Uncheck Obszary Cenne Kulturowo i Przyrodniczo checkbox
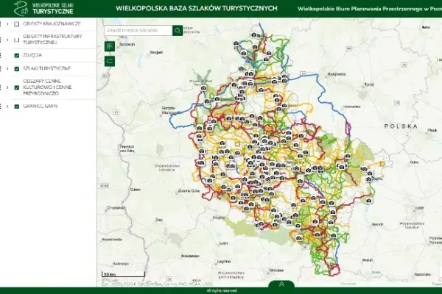Viewport: 442px width, 294px height. tap(17, 87)
